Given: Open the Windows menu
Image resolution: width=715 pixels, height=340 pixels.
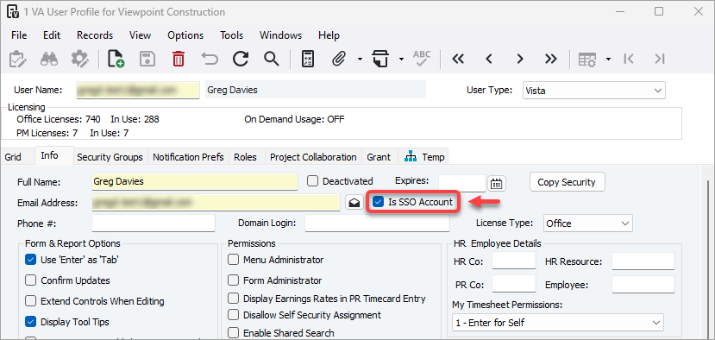Looking at the screenshot, I should click(x=280, y=35).
